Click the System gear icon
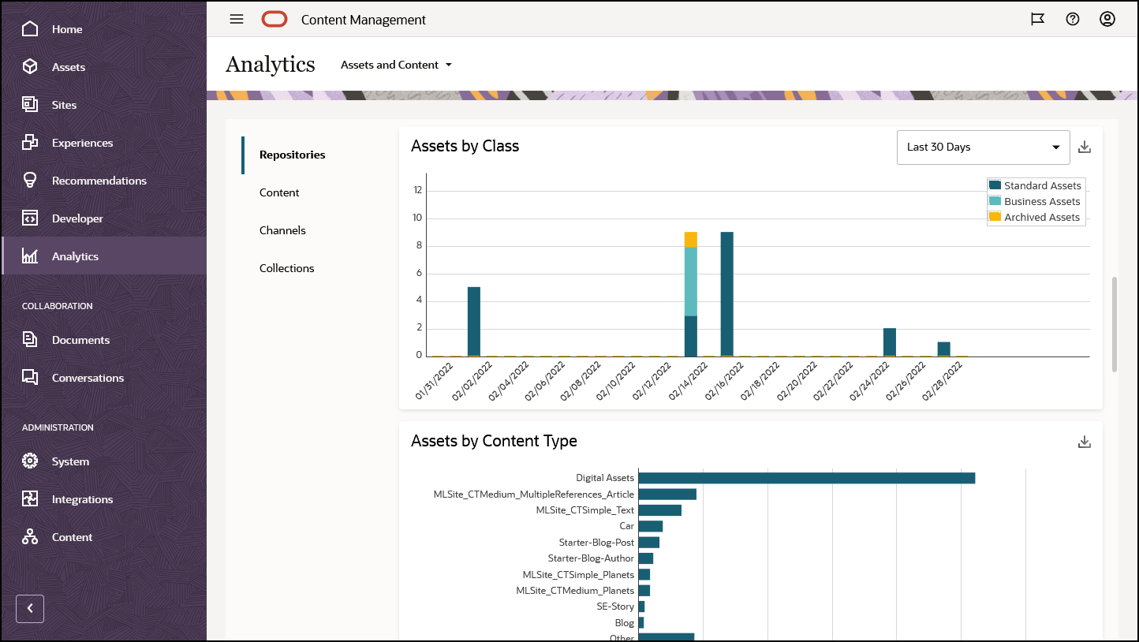Image resolution: width=1139 pixels, height=642 pixels. pyautogui.click(x=30, y=461)
